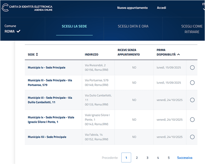205x164 pixels.
Task: Click the Accedi login link
Action: pyautogui.click(x=161, y=8)
